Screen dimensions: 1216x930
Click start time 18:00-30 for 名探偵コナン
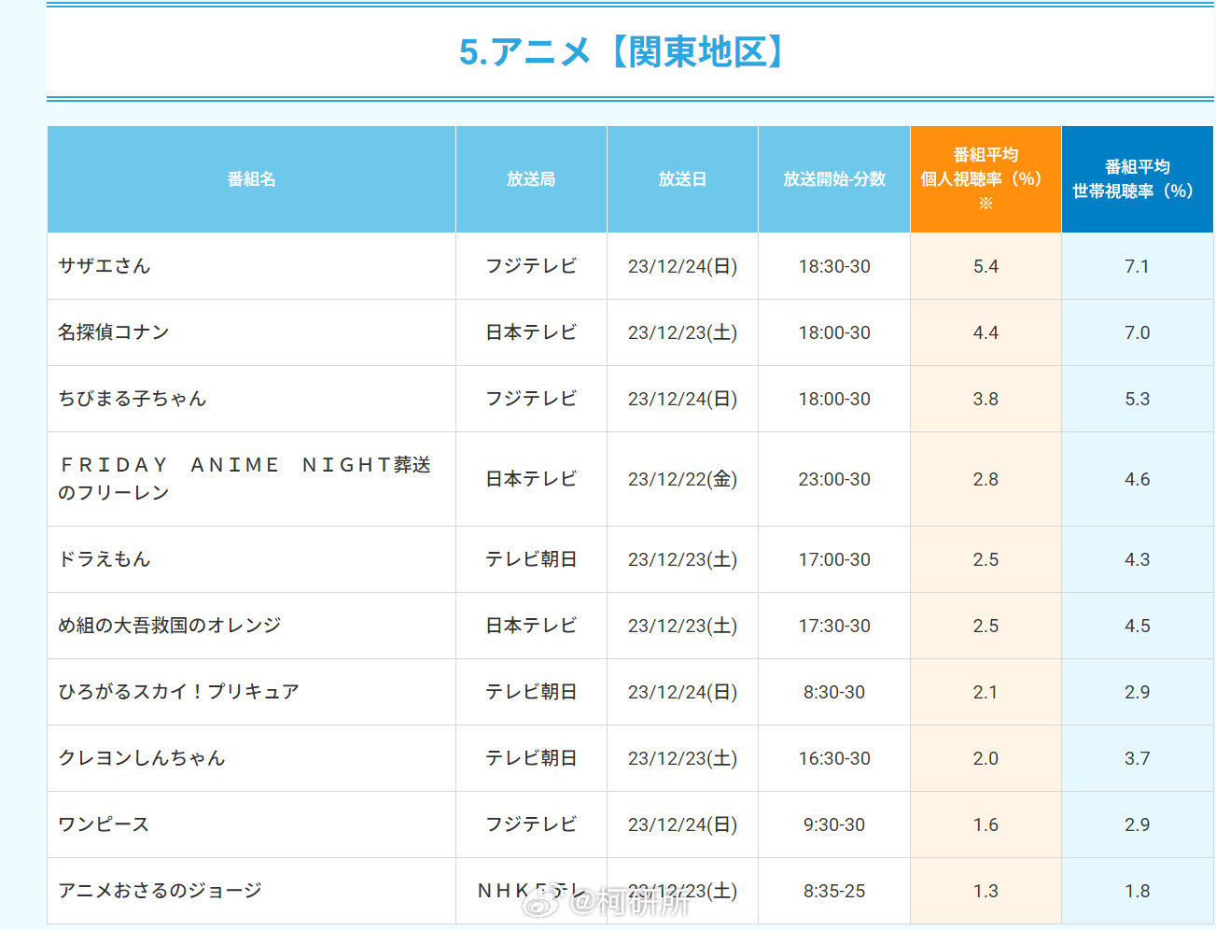(x=834, y=332)
